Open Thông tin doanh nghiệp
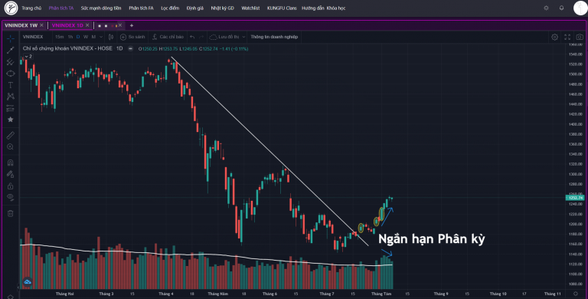 274,37
